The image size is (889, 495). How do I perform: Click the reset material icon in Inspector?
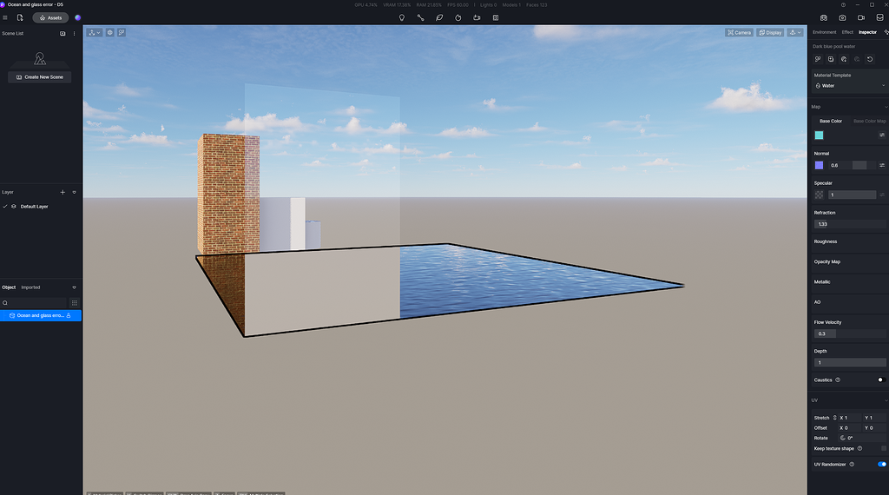pyautogui.click(x=870, y=59)
